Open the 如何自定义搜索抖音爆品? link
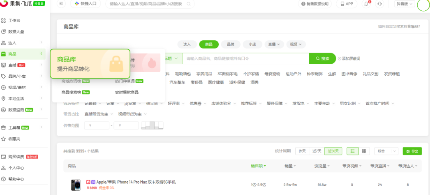430x196 pixels. [x=399, y=26]
